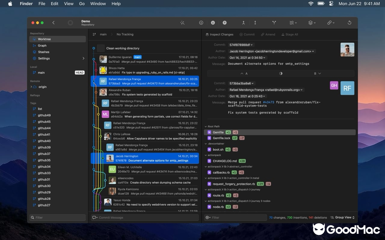Open the Jacob Herrington author dropdown
The height and width of the screenshot is (240, 385).
tap(272, 51)
